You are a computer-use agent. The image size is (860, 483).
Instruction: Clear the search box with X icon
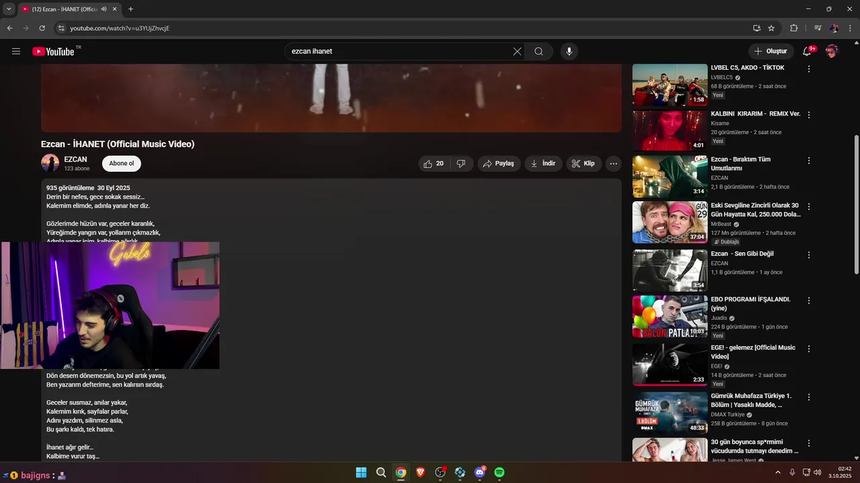pyautogui.click(x=517, y=51)
